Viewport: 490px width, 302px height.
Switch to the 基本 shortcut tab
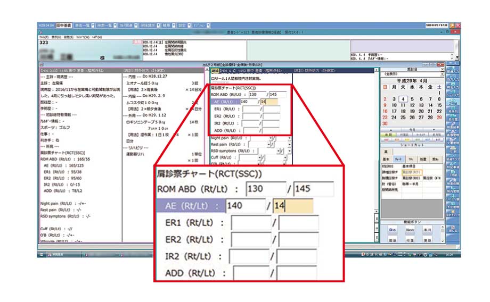(x=387, y=158)
